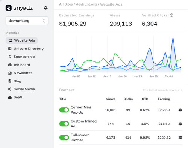This screenshot has height=148, width=188.
Task: Click the 6,304 verified clicks value
Action: 149,24
